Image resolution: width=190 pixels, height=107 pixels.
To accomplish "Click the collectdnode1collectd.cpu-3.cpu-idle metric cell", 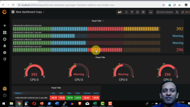I will 31,98.
